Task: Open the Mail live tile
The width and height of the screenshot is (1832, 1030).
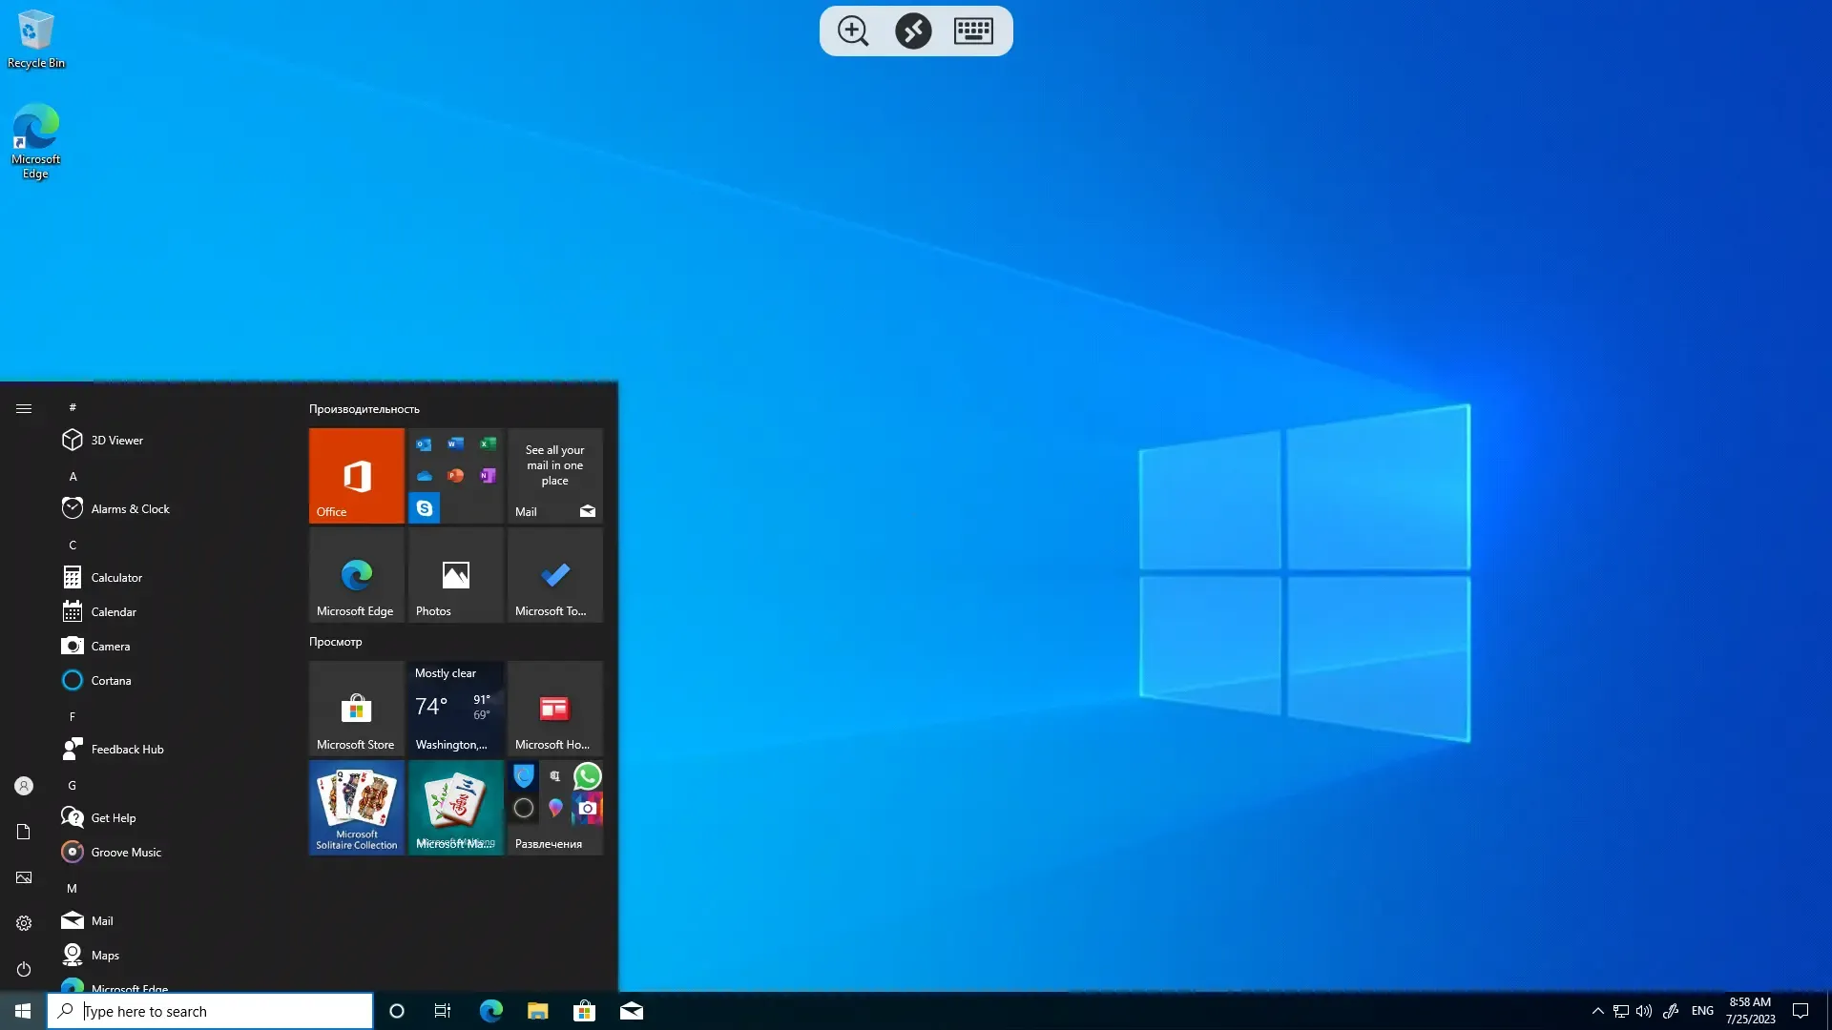Action: click(554, 475)
